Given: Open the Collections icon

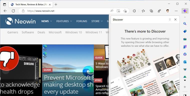Looking at the screenshot, I should point(151,11).
